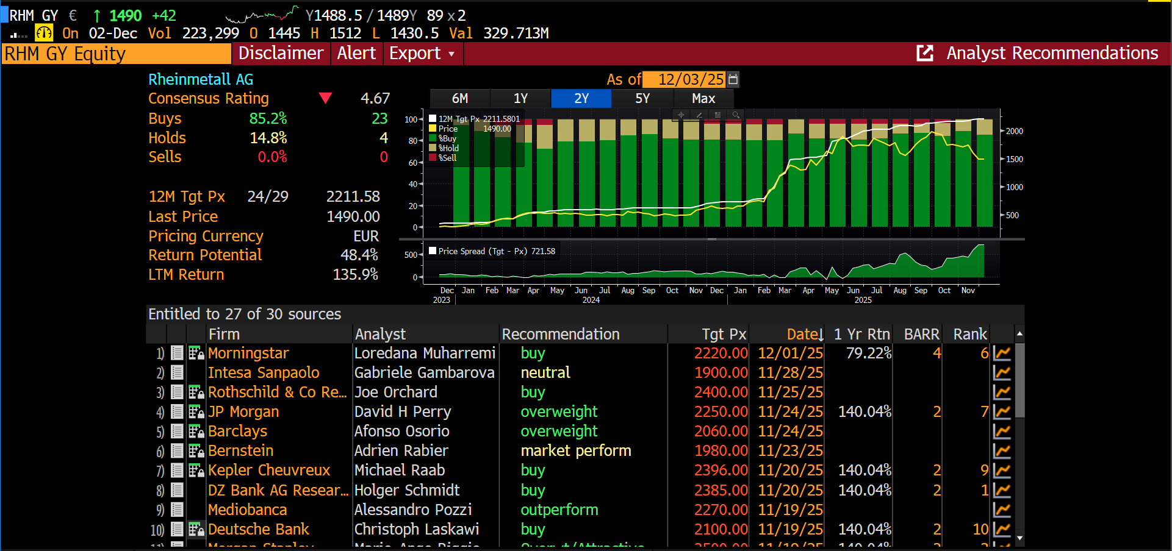This screenshot has width=1172, height=551.
Task: Open the Kepler Cheuvreux firm link
Action: (x=269, y=471)
